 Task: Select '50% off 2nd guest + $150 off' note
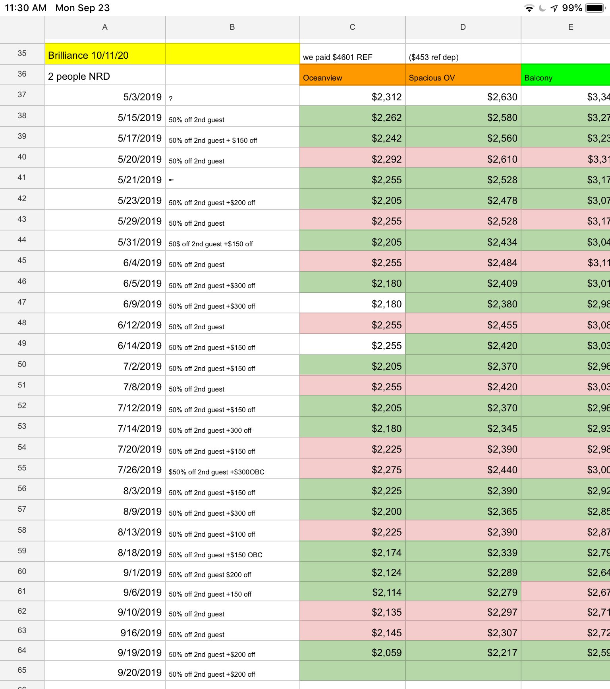tap(233, 137)
